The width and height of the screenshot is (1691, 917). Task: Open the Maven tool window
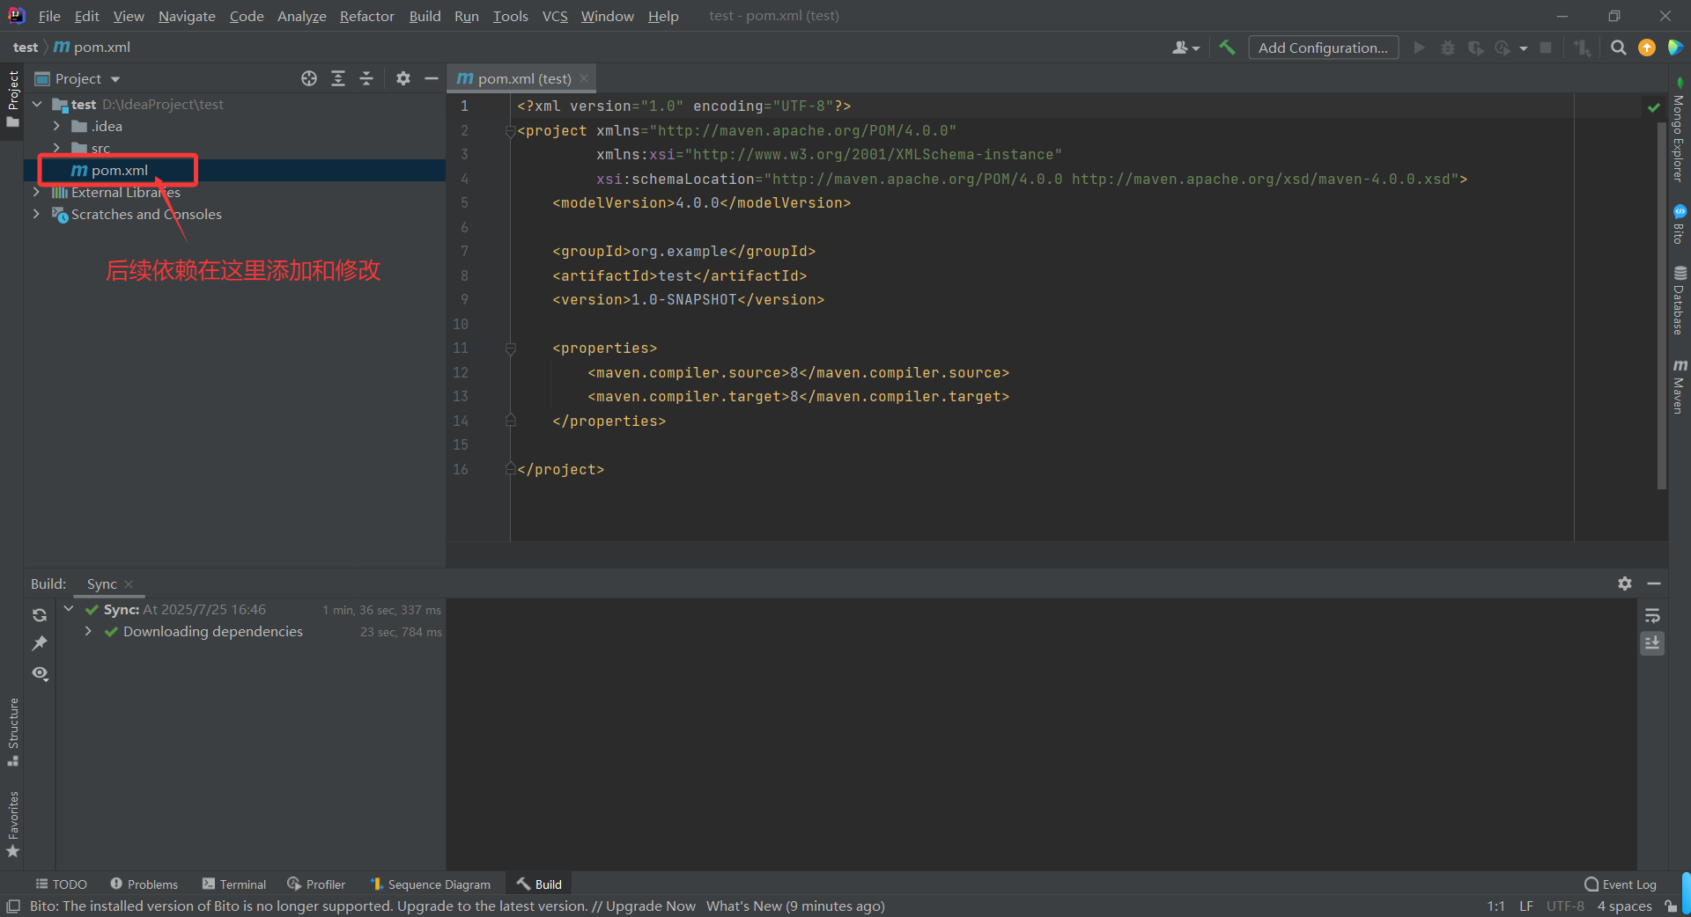tap(1680, 386)
